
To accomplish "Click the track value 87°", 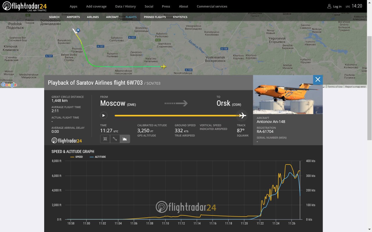I will [x=241, y=130].
